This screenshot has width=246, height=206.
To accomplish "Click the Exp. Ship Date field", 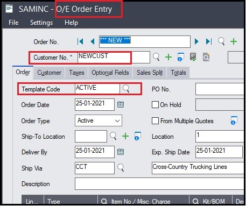I will click(219, 152).
